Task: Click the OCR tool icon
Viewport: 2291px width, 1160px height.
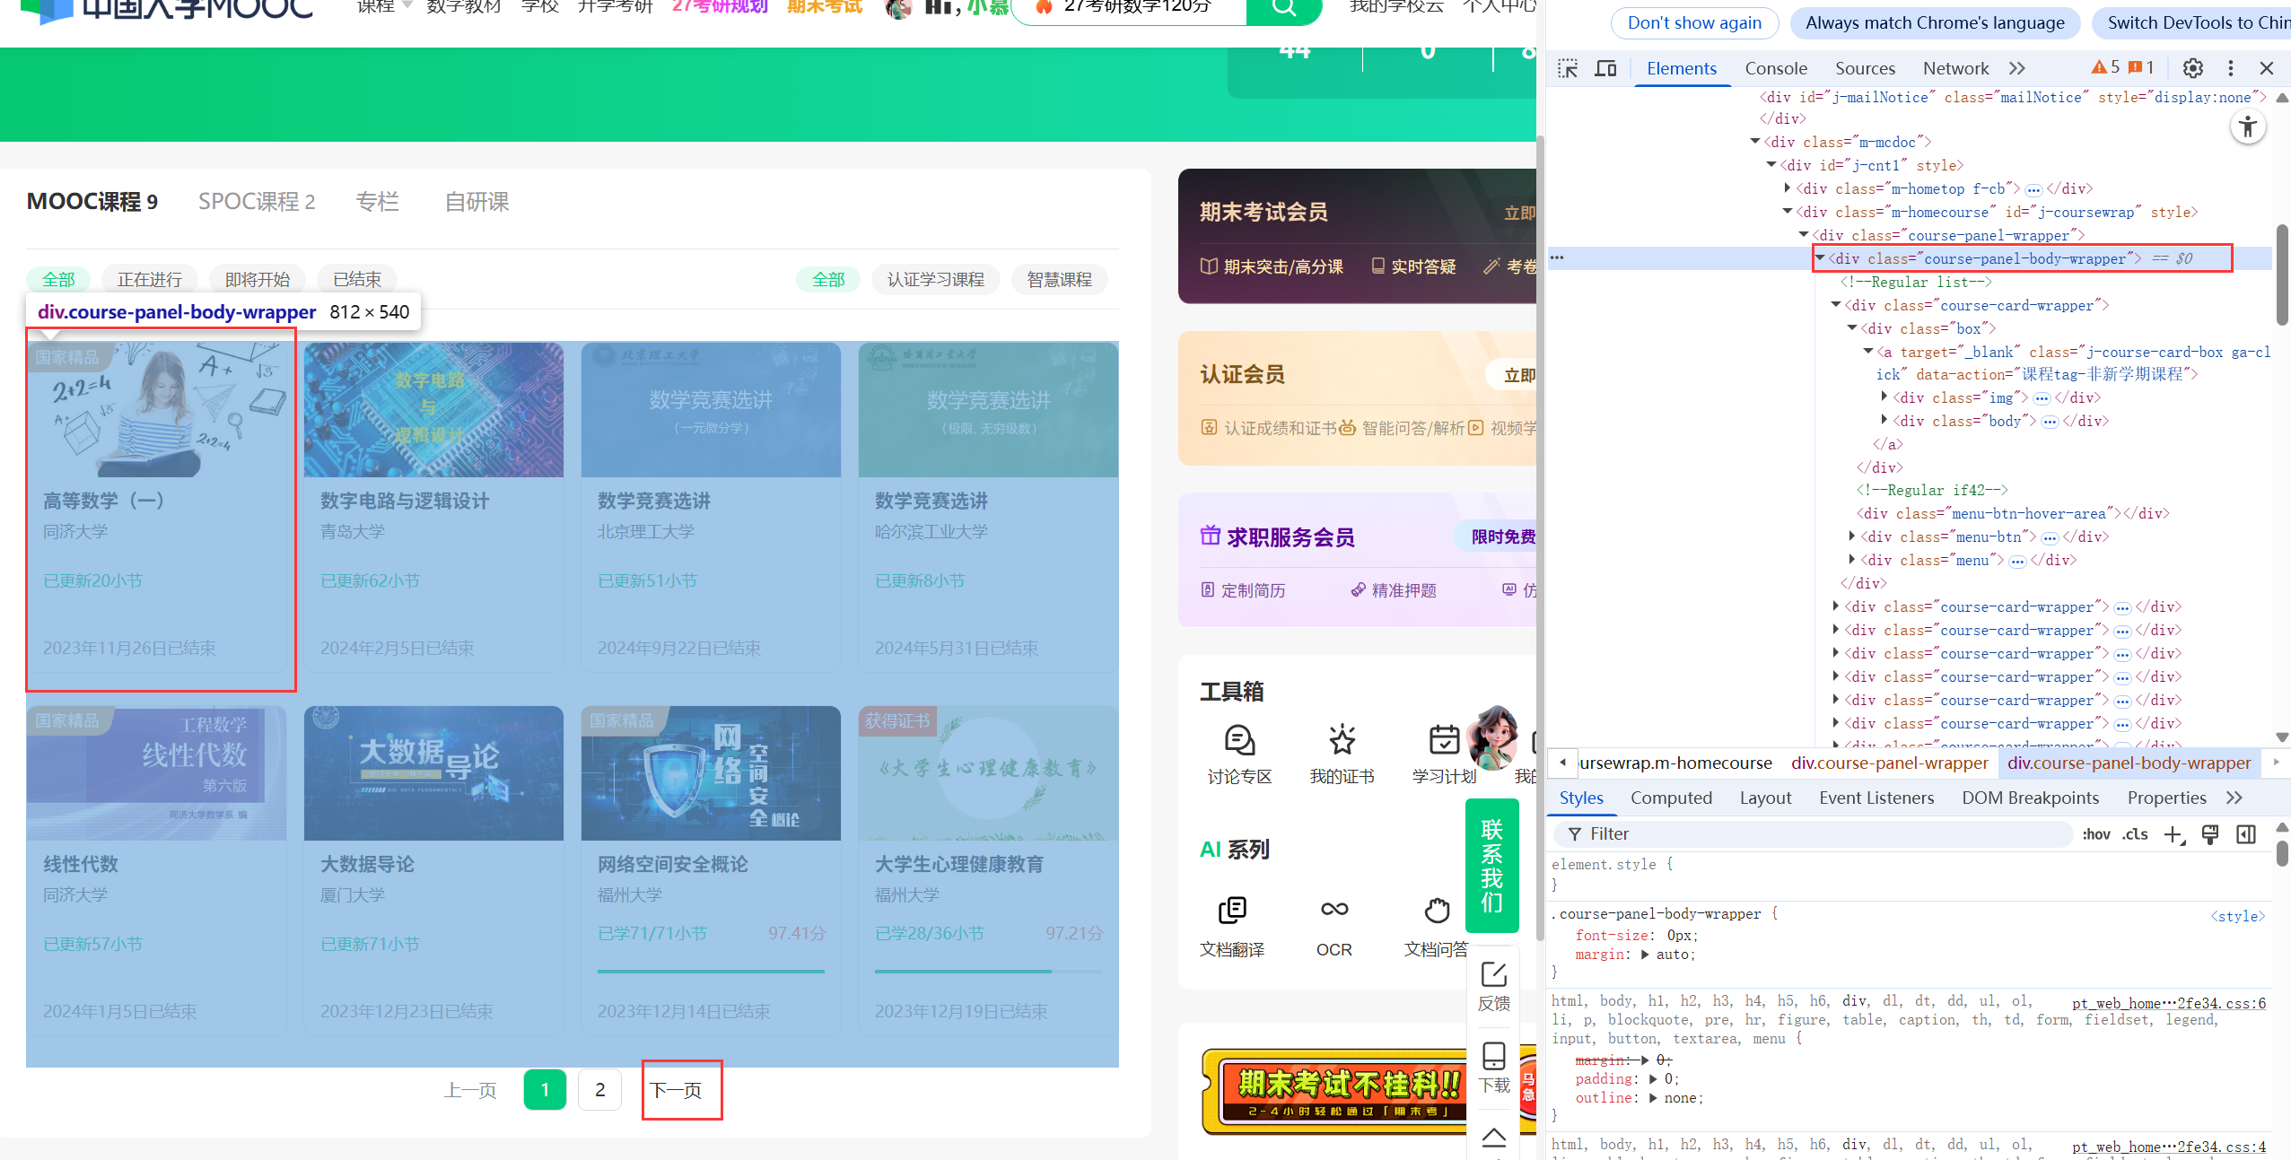Action: [1334, 910]
